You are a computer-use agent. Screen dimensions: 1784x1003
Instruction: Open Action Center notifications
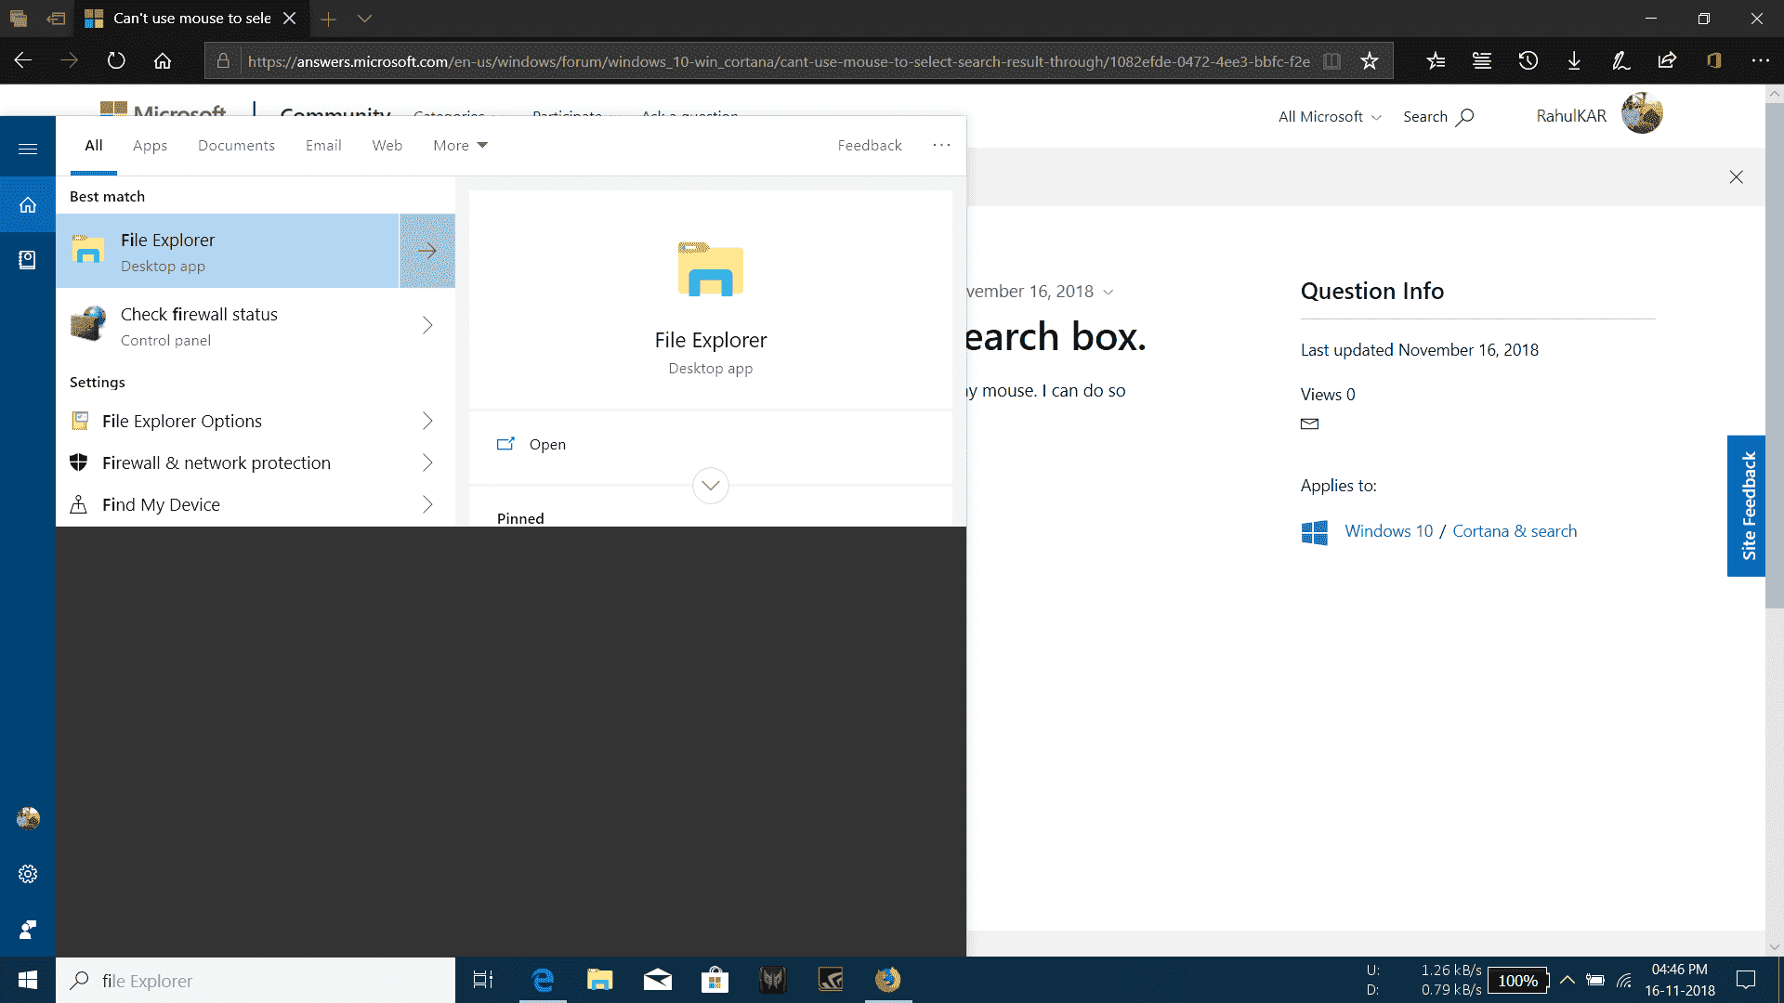click(x=1746, y=980)
